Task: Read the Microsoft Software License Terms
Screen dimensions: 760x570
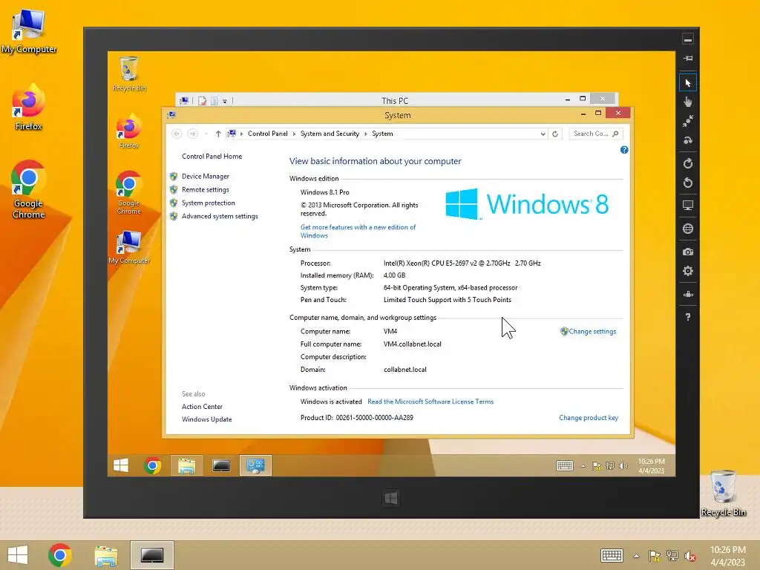Action: pyautogui.click(x=430, y=402)
